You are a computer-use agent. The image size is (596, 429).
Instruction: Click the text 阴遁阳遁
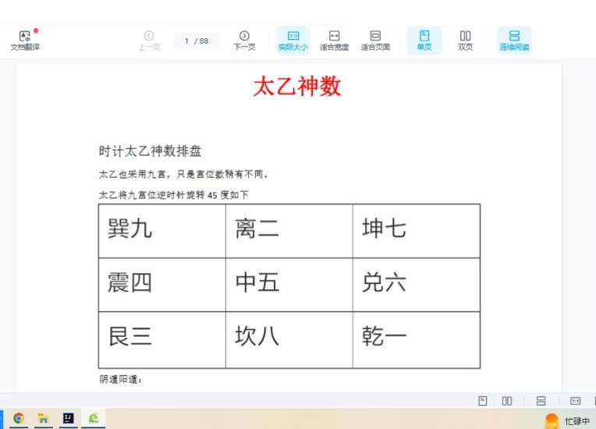pos(120,379)
